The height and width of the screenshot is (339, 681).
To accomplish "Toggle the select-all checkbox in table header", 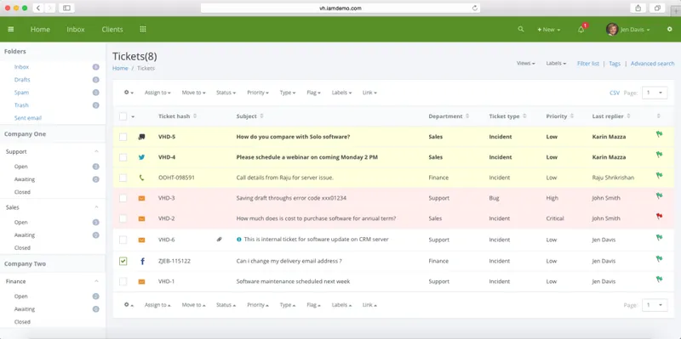I will (x=123, y=116).
